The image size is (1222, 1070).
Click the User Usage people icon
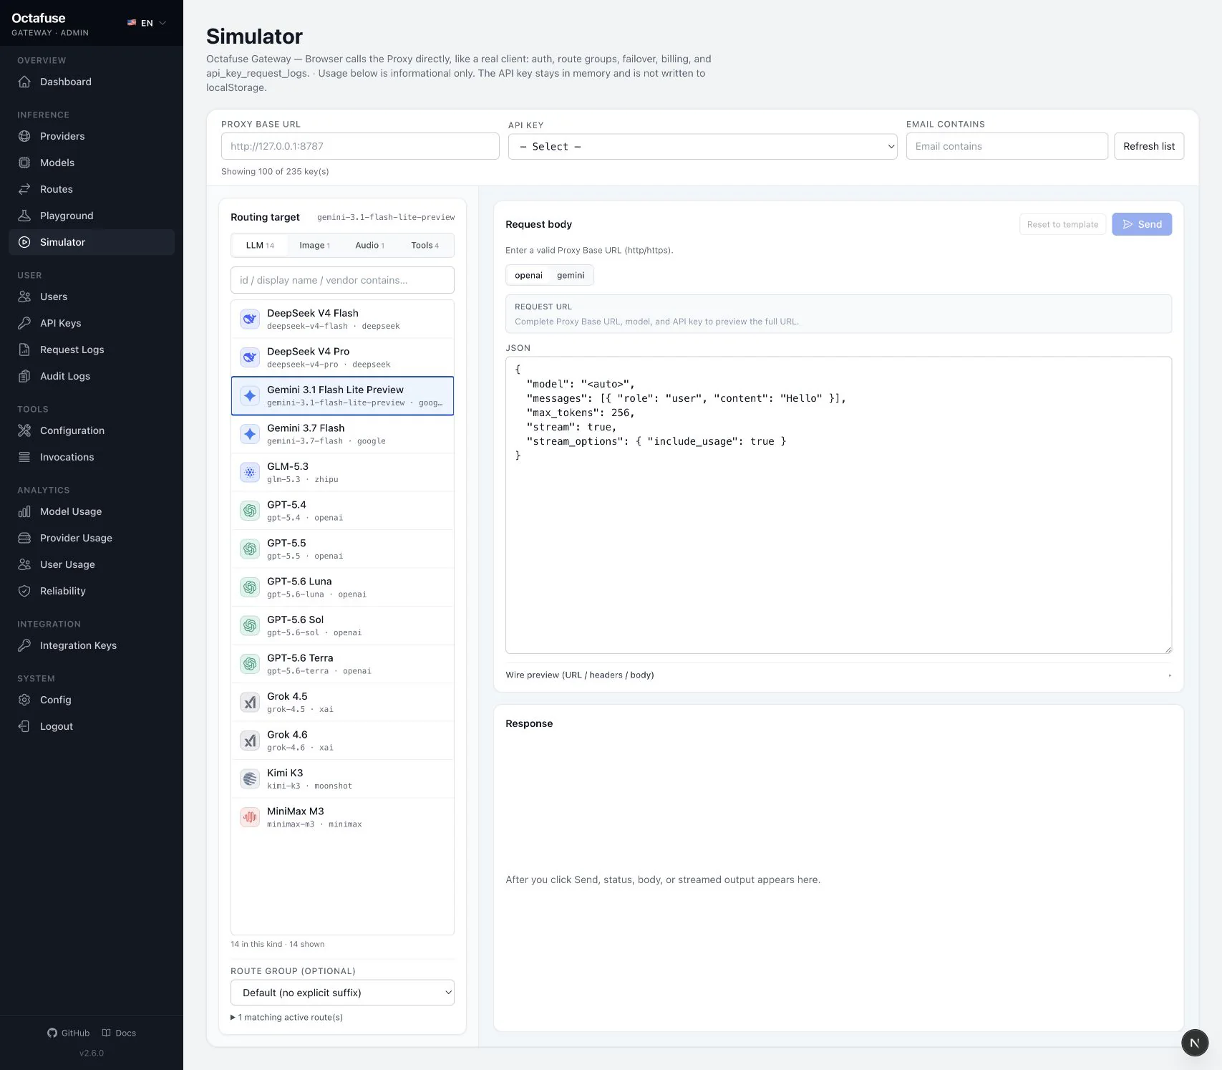tap(24, 564)
